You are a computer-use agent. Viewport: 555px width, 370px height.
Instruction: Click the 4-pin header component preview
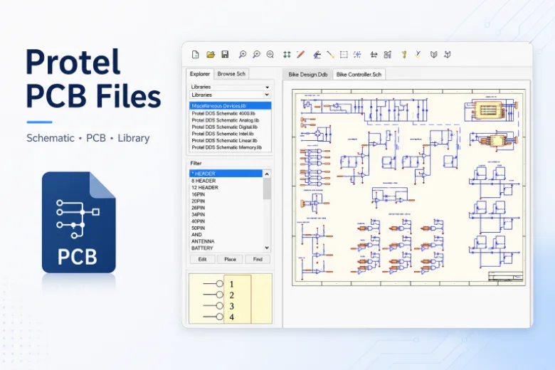click(231, 298)
